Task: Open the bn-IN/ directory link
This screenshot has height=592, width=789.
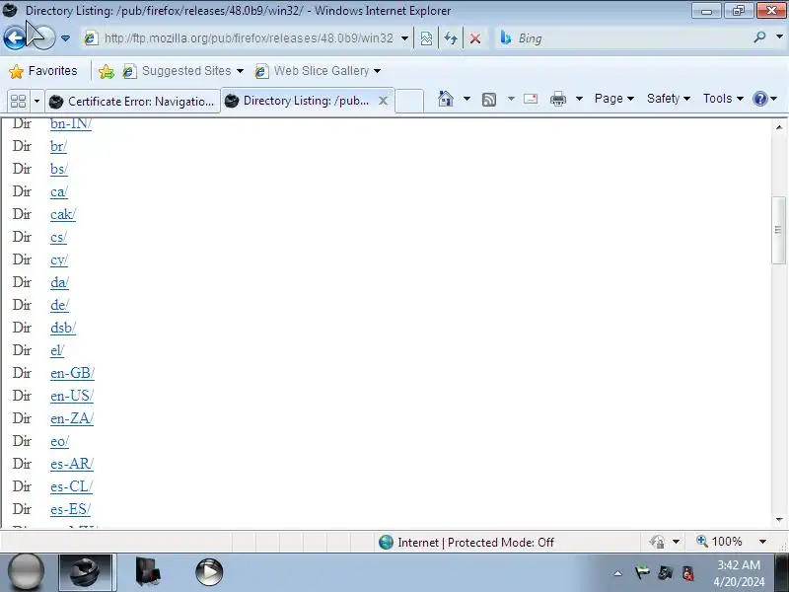Action: [x=70, y=123]
